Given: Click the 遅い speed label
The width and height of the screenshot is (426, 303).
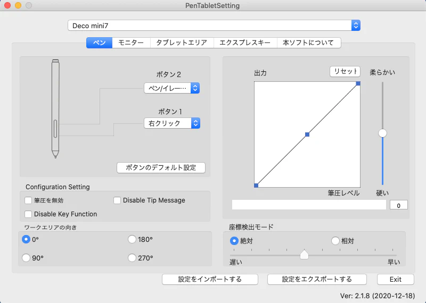Looking at the screenshot, I should (x=236, y=262).
